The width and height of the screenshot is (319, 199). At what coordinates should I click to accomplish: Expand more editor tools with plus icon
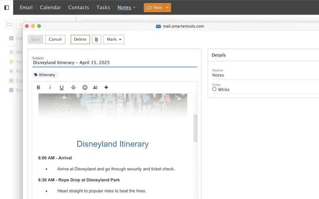tap(106, 88)
